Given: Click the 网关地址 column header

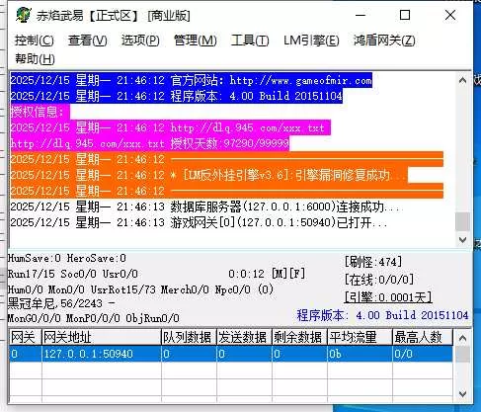Looking at the screenshot, I should point(102,337).
